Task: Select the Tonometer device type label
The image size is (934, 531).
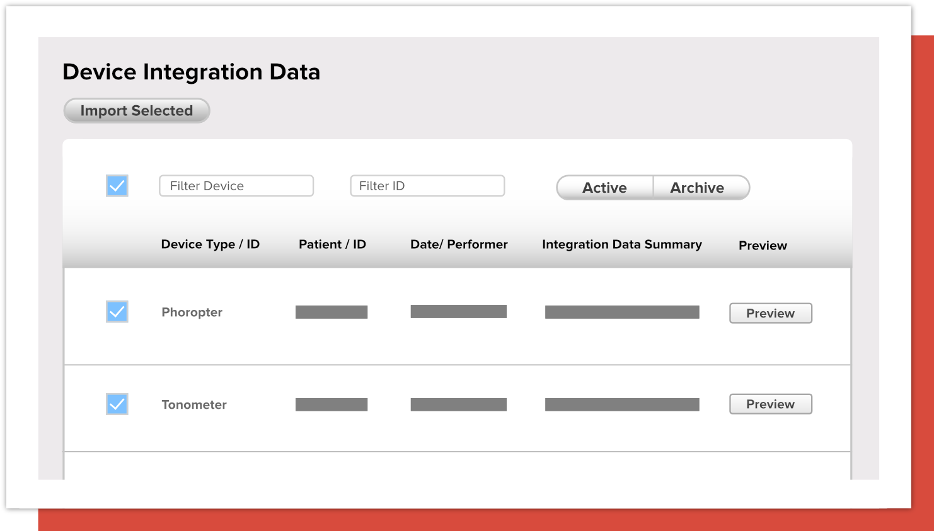Action: [x=193, y=404]
